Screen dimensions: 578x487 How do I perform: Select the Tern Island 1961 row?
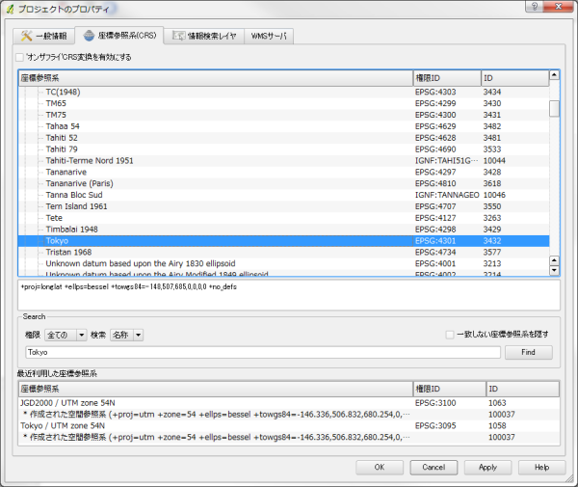[x=284, y=206]
